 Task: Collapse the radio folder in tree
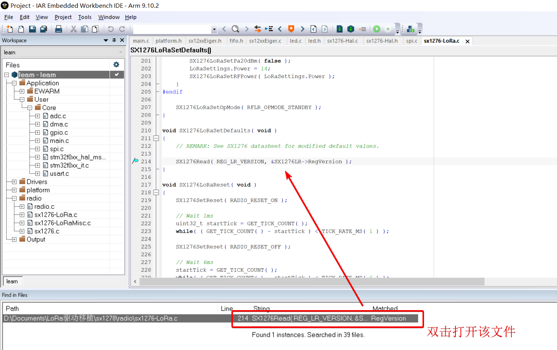tap(14, 198)
